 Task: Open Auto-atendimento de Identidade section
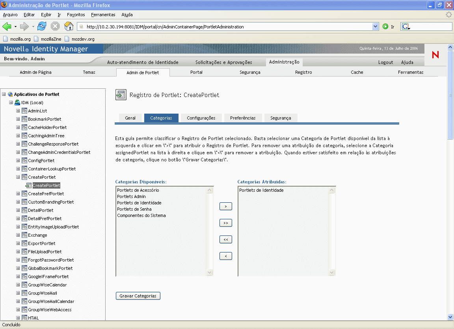[x=143, y=62]
